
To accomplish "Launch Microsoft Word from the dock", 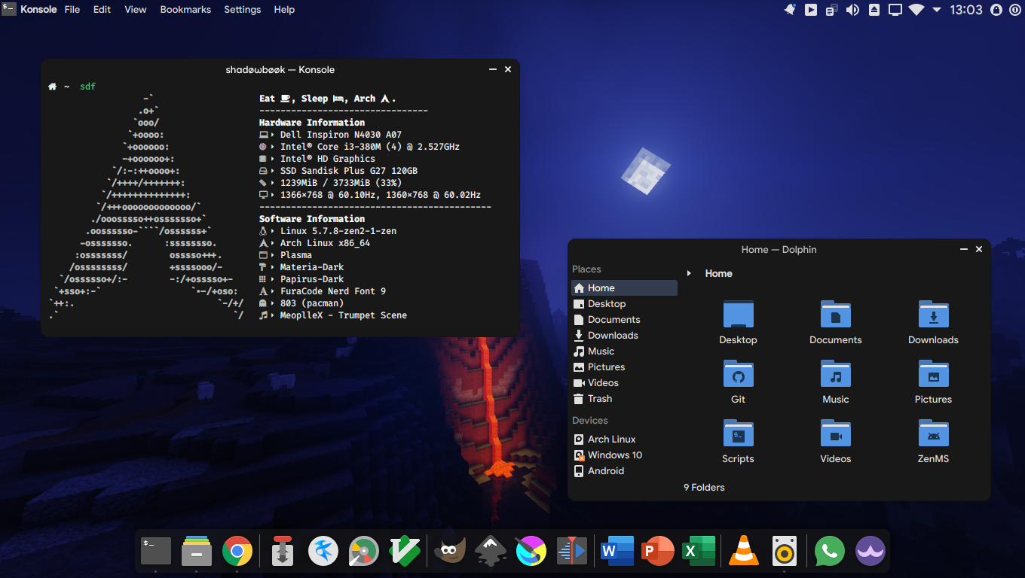I will pos(617,552).
